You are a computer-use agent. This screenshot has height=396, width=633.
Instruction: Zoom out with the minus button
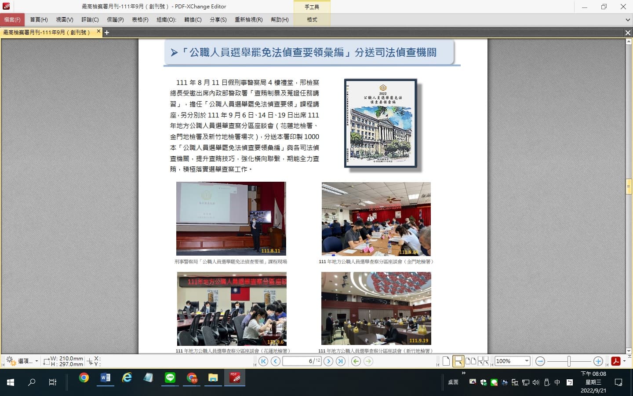[x=540, y=361]
